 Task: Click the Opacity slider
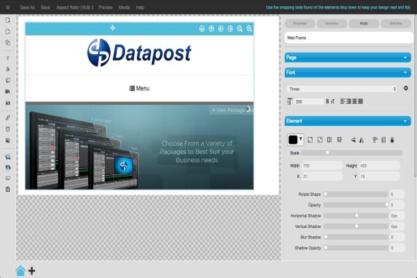[x=356, y=205]
